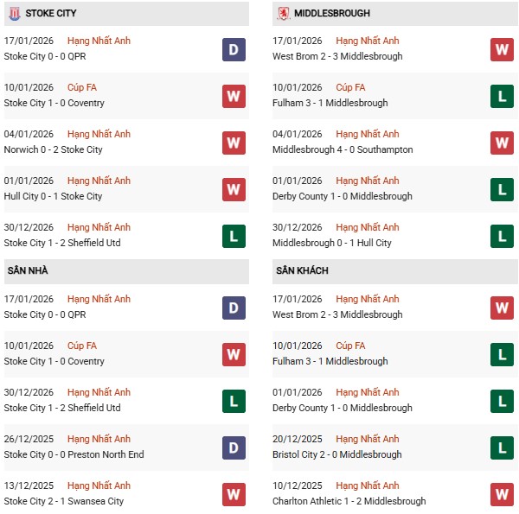Image resolution: width=519 pixels, height=514 pixels.
Task: Open the Middlesbrough 4-0 Southampton match
Action: 343,149
